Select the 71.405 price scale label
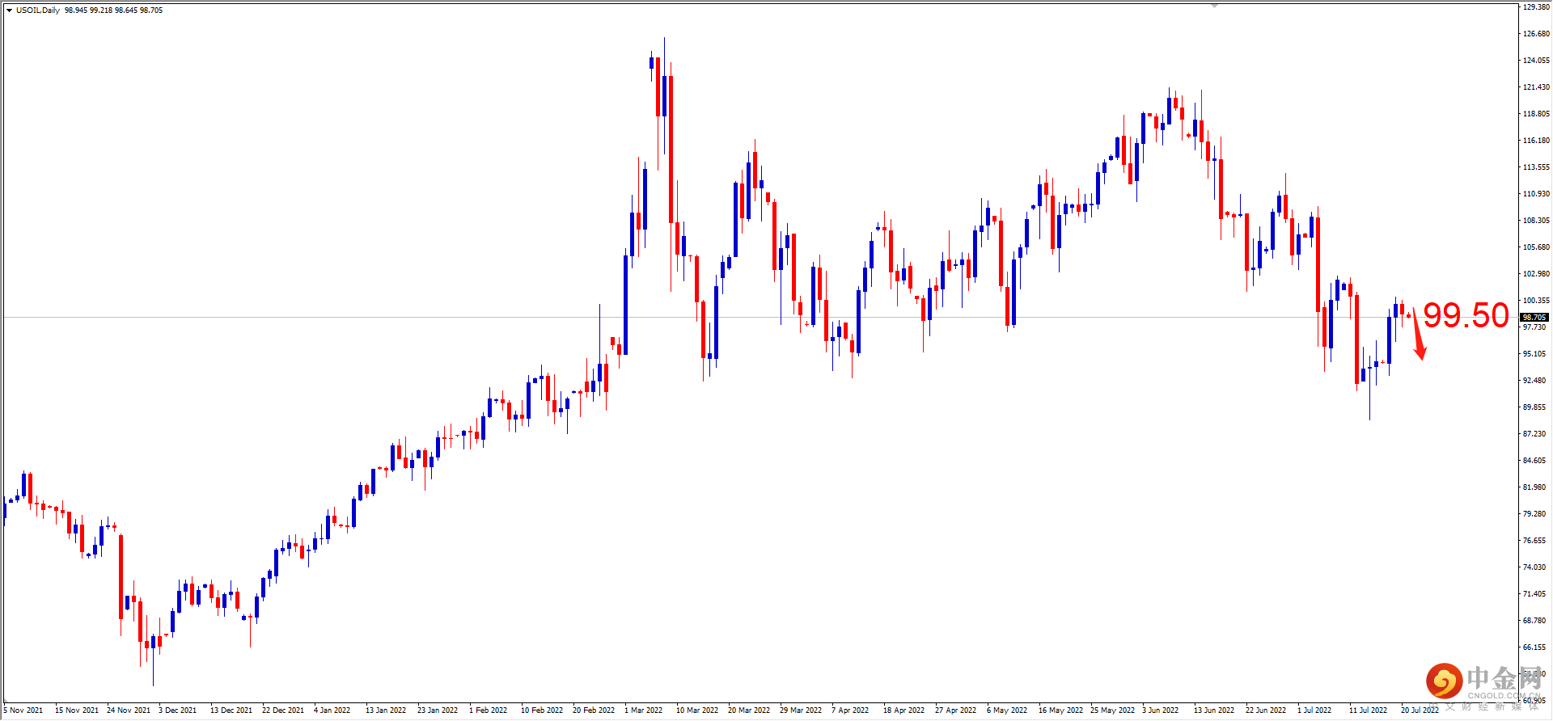This screenshot has width=1553, height=721. (1534, 594)
